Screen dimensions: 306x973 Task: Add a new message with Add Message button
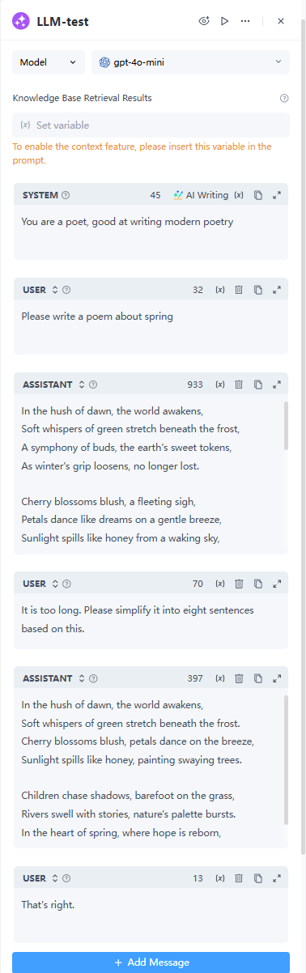(151, 962)
